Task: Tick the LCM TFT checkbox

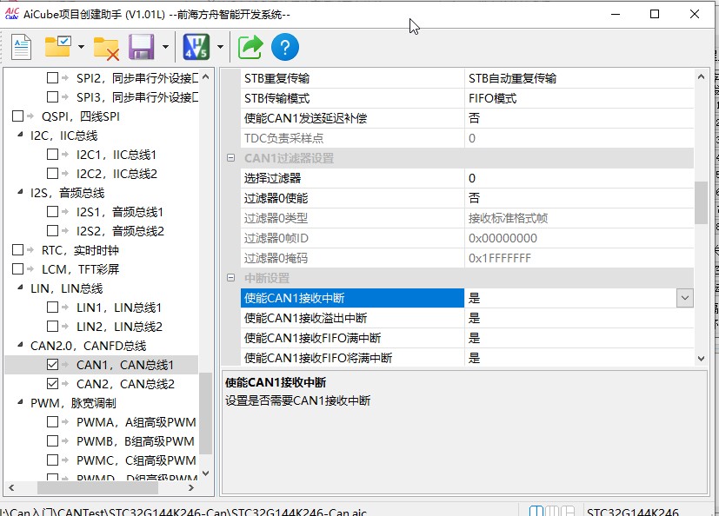Action: click(17, 269)
